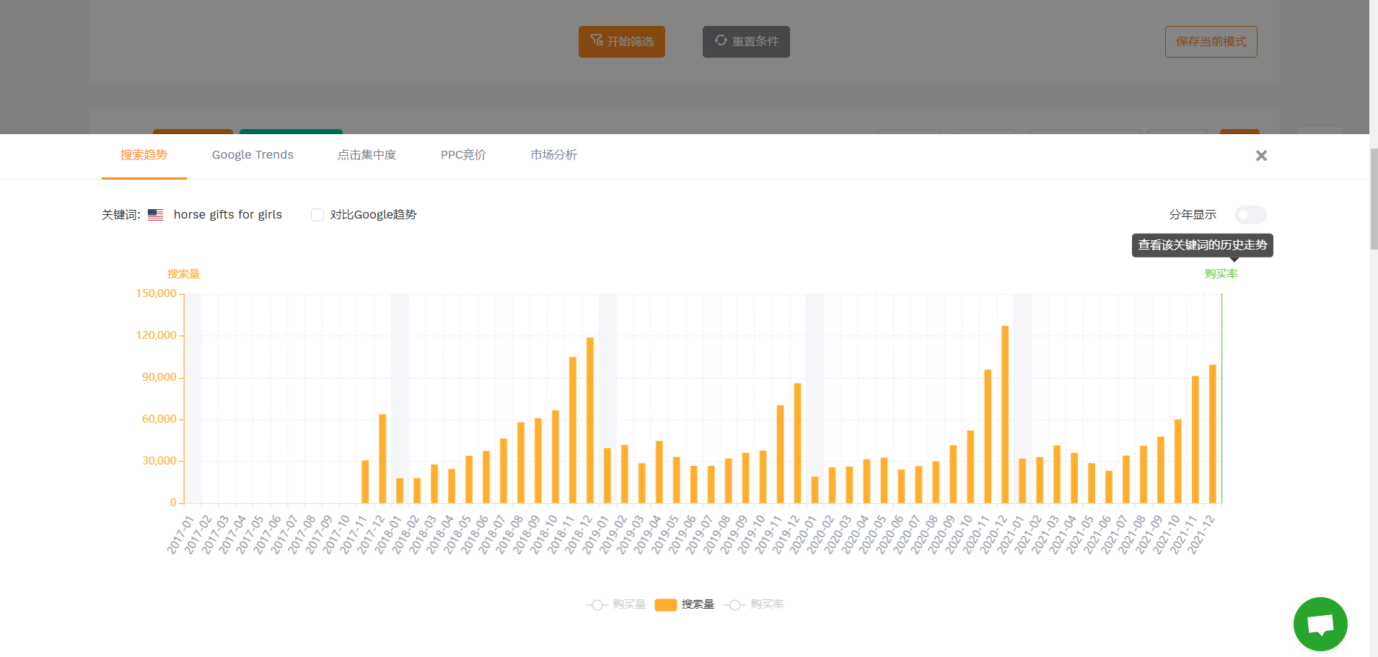Click the page vertical scrollbar thumb
Screen dimensions: 1378x657
1374,198
